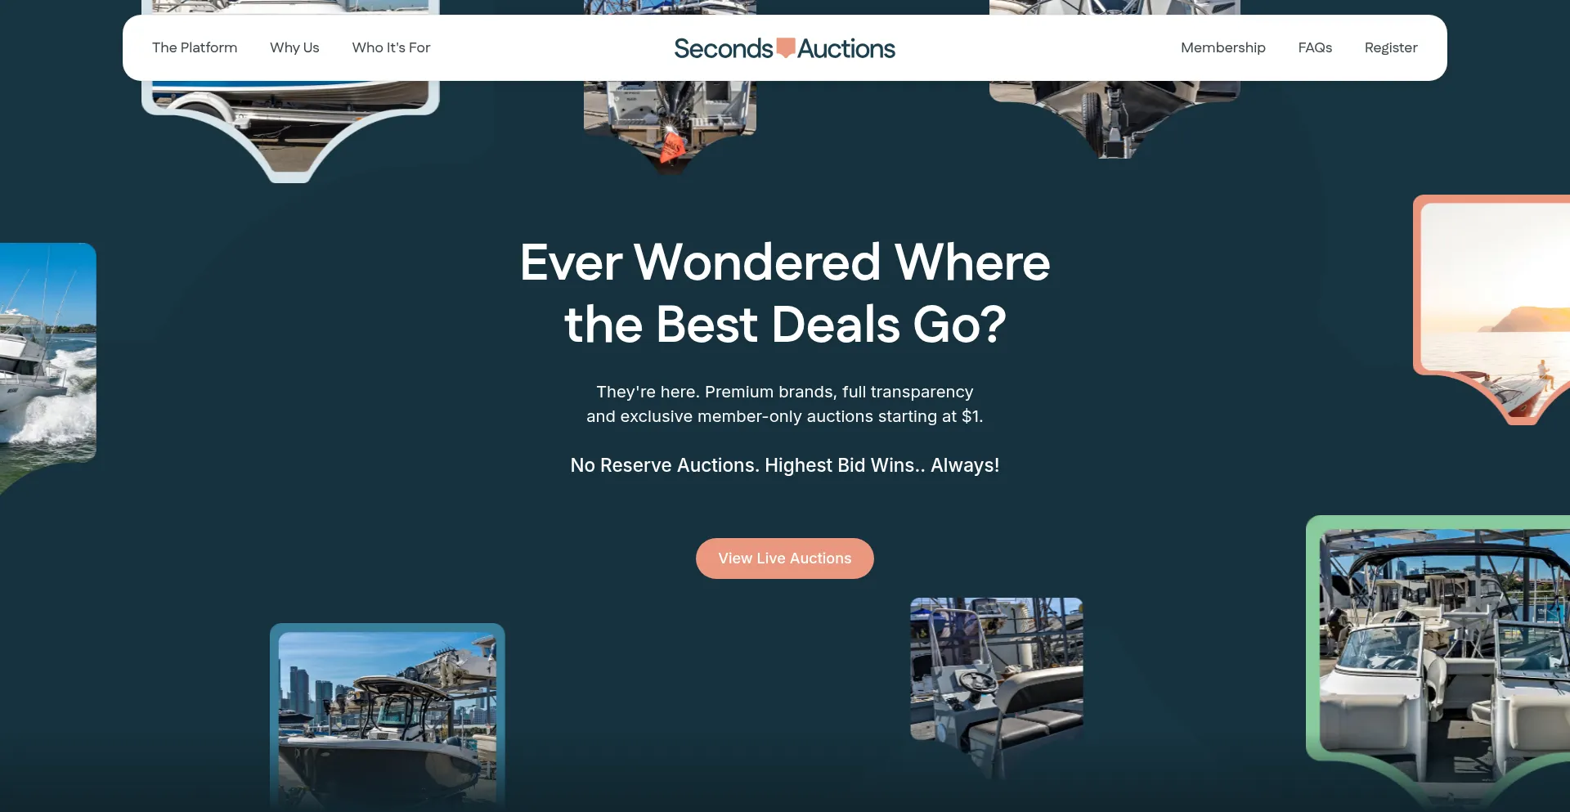
Task: Open the Who It's For link
Action: (x=391, y=47)
